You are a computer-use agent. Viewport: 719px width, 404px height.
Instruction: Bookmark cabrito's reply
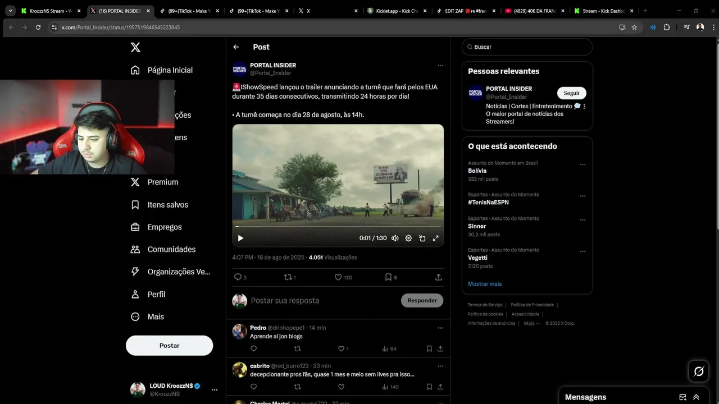[x=429, y=387]
